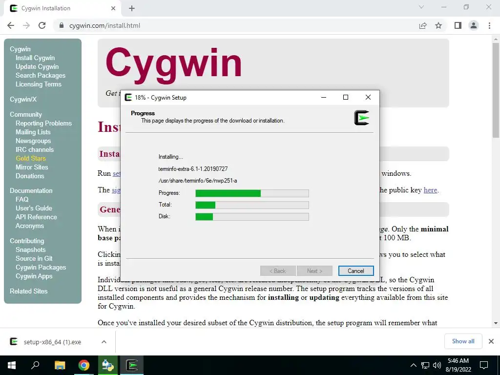Cancel the Cygwin installation

pyautogui.click(x=356, y=271)
